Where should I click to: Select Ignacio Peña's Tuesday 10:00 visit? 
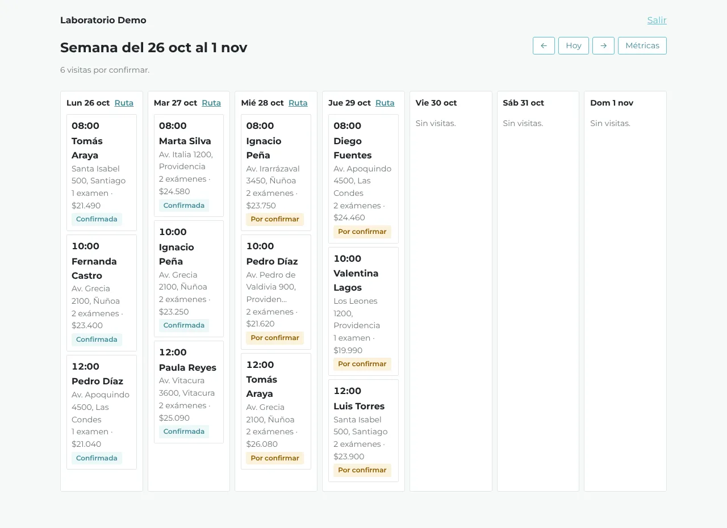(x=189, y=279)
